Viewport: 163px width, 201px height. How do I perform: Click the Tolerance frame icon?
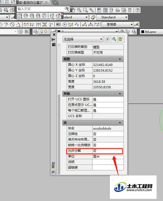point(58,24)
